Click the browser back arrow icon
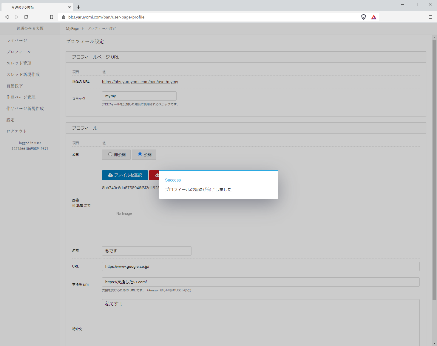The height and width of the screenshot is (346, 437). [x=7, y=17]
